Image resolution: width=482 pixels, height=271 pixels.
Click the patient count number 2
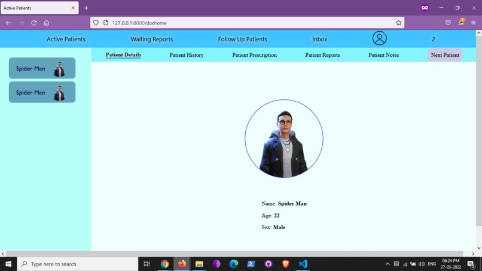coord(434,39)
